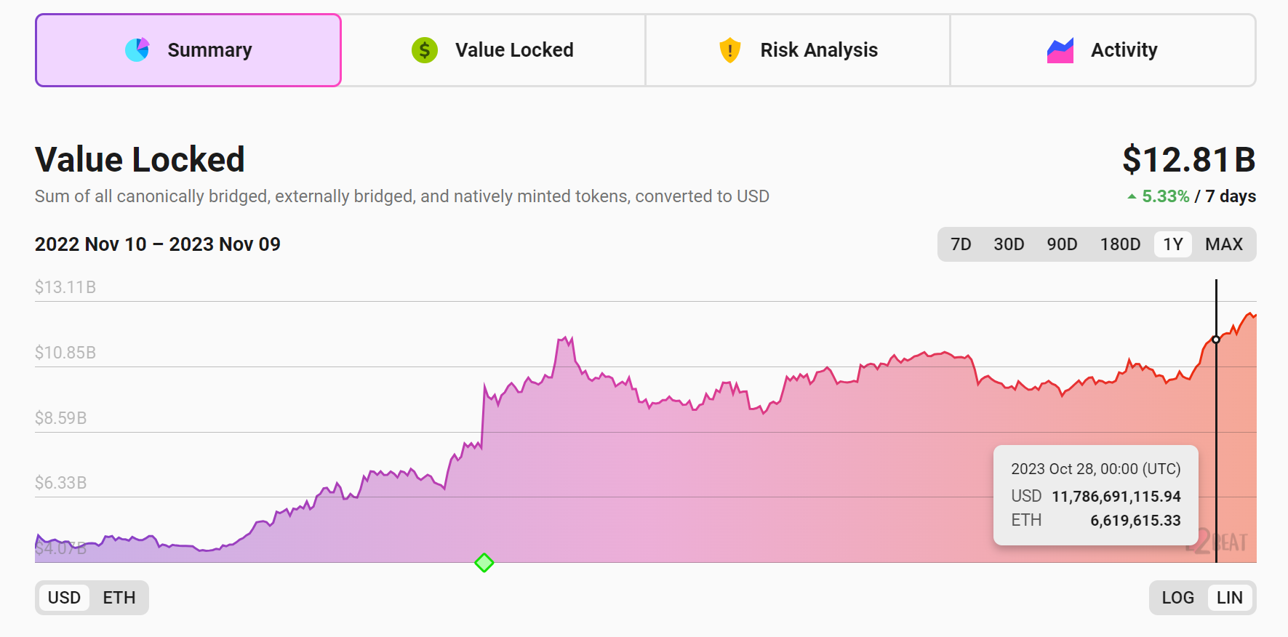Set chart scale to LIN
This screenshot has height=637, width=1288.
tap(1229, 598)
